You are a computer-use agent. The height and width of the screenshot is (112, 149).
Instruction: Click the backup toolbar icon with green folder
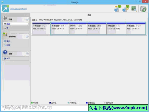tap(118, 9)
